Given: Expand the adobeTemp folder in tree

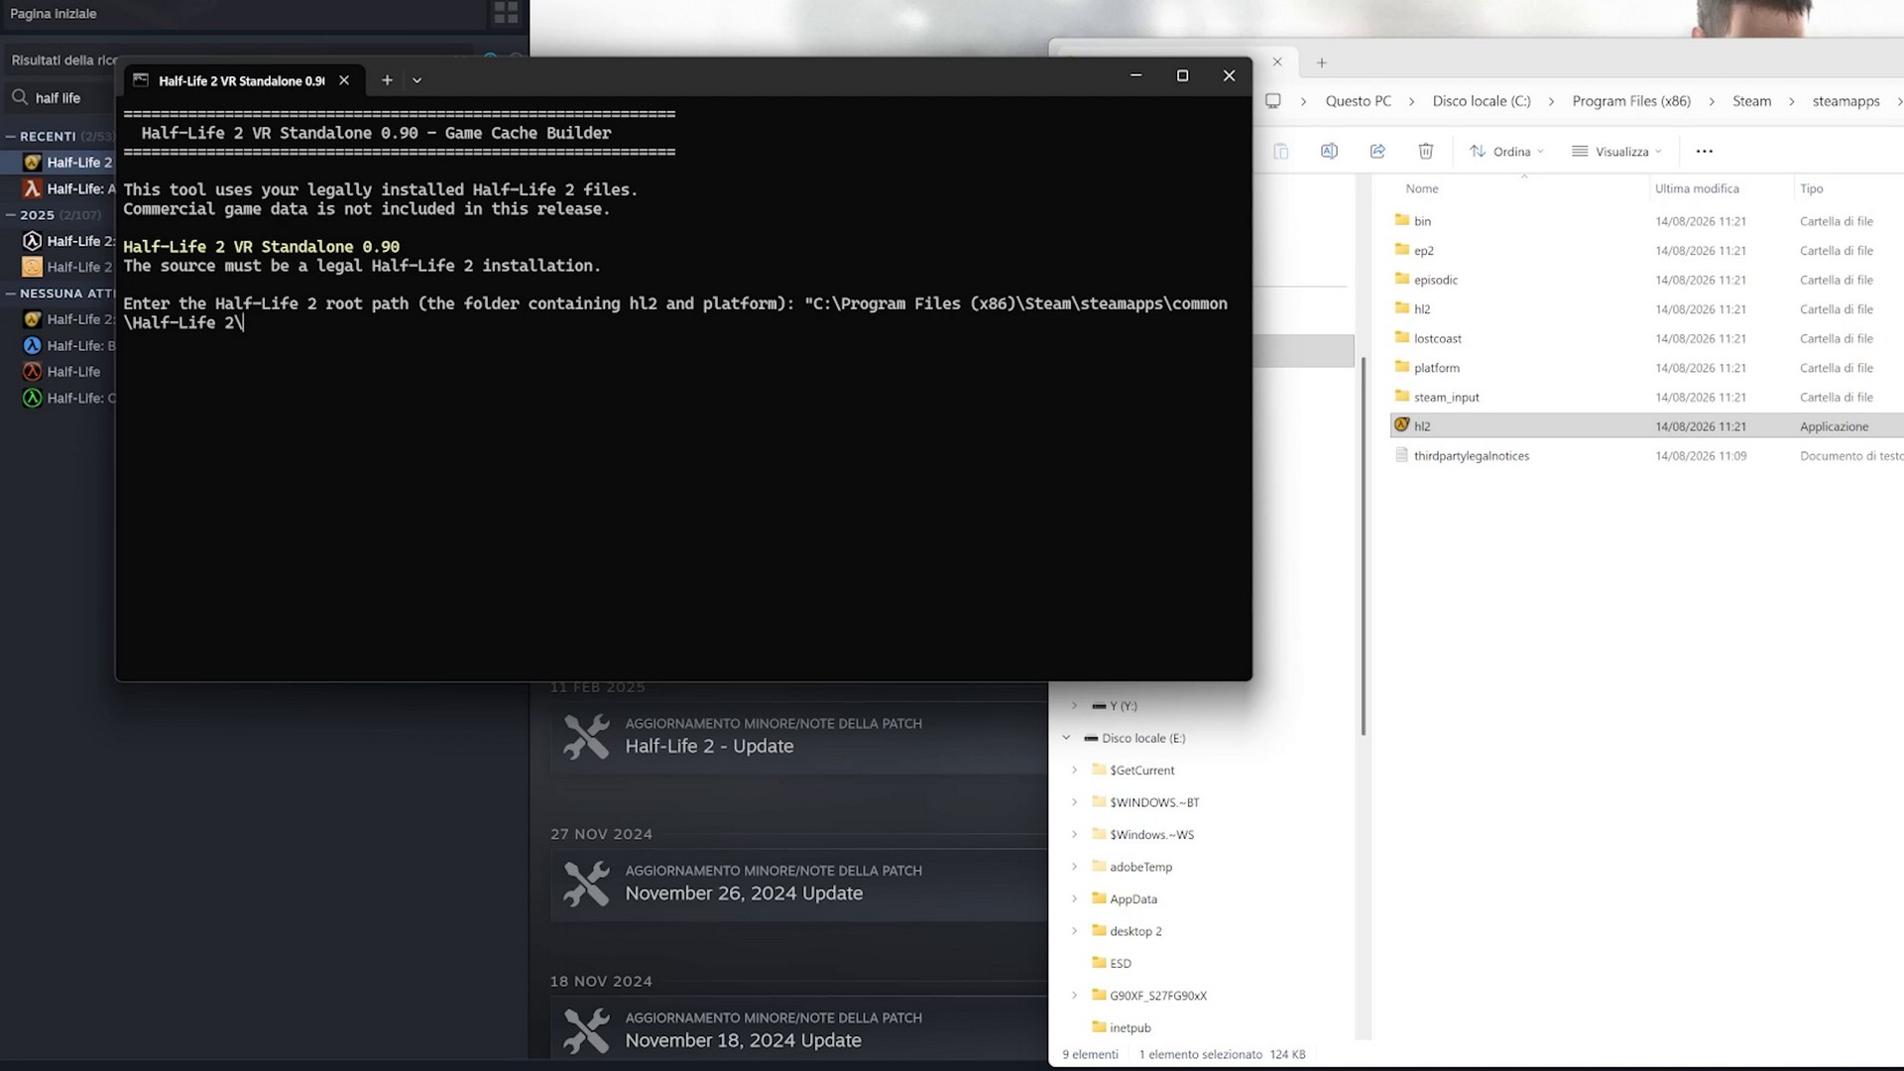Looking at the screenshot, I should pos(1074,867).
